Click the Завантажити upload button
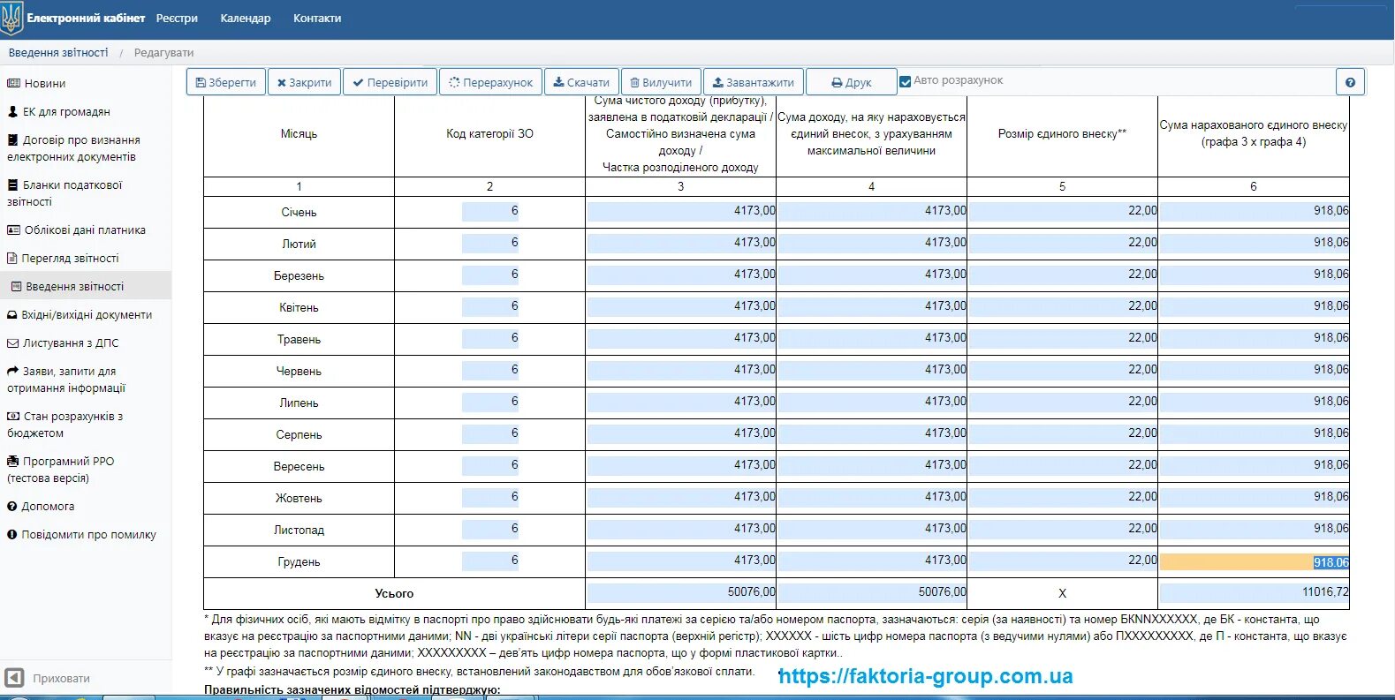The image size is (1395, 700). click(x=754, y=82)
